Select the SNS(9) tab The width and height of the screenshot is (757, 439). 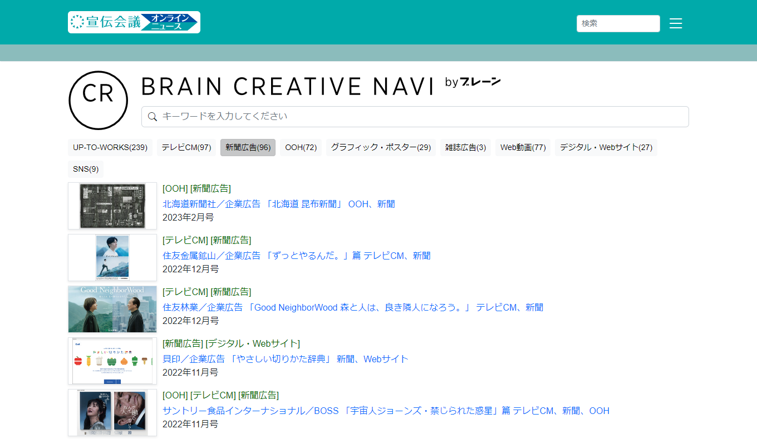click(86, 169)
